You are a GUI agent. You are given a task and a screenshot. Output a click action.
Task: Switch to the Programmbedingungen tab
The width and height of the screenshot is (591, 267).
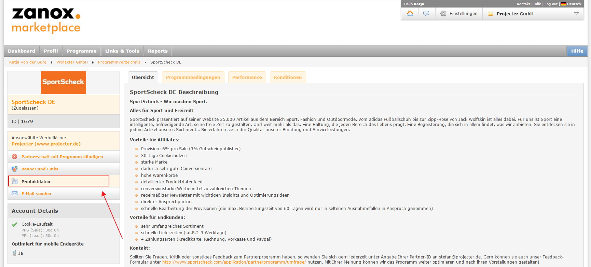tap(193, 77)
